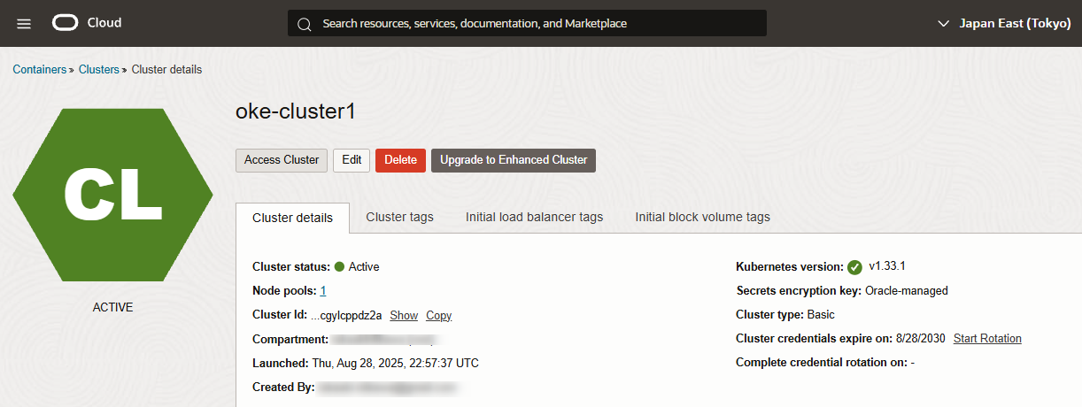Click the oke-cluster1 title
Image resolution: width=1082 pixels, height=407 pixels.
point(296,111)
